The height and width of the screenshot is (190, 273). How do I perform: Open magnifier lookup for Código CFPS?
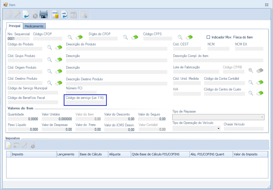click(180, 37)
